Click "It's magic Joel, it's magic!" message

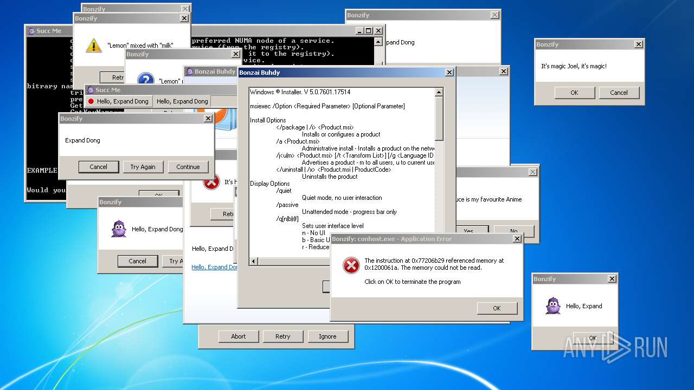[x=574, y=66]
